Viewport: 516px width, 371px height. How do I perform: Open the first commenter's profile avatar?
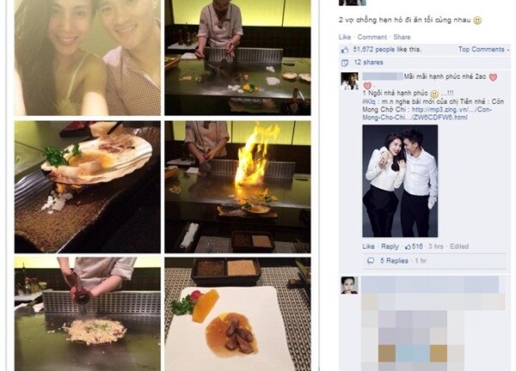pyautogui.click(x=349, y=81)
